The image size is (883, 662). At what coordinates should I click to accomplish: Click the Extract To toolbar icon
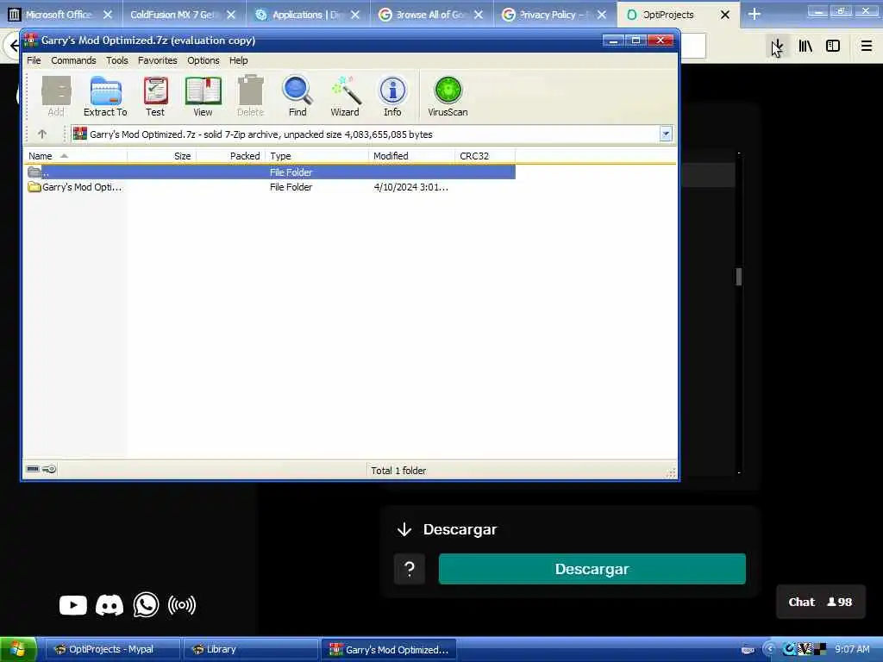tap(105, 96)
